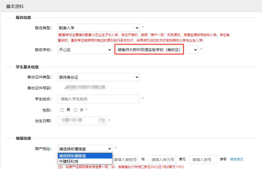Open the 湖南师大附中双语实验学校 school dropdown
The image size is (262, 170).
pyautogui.click(x=156, y=50)
